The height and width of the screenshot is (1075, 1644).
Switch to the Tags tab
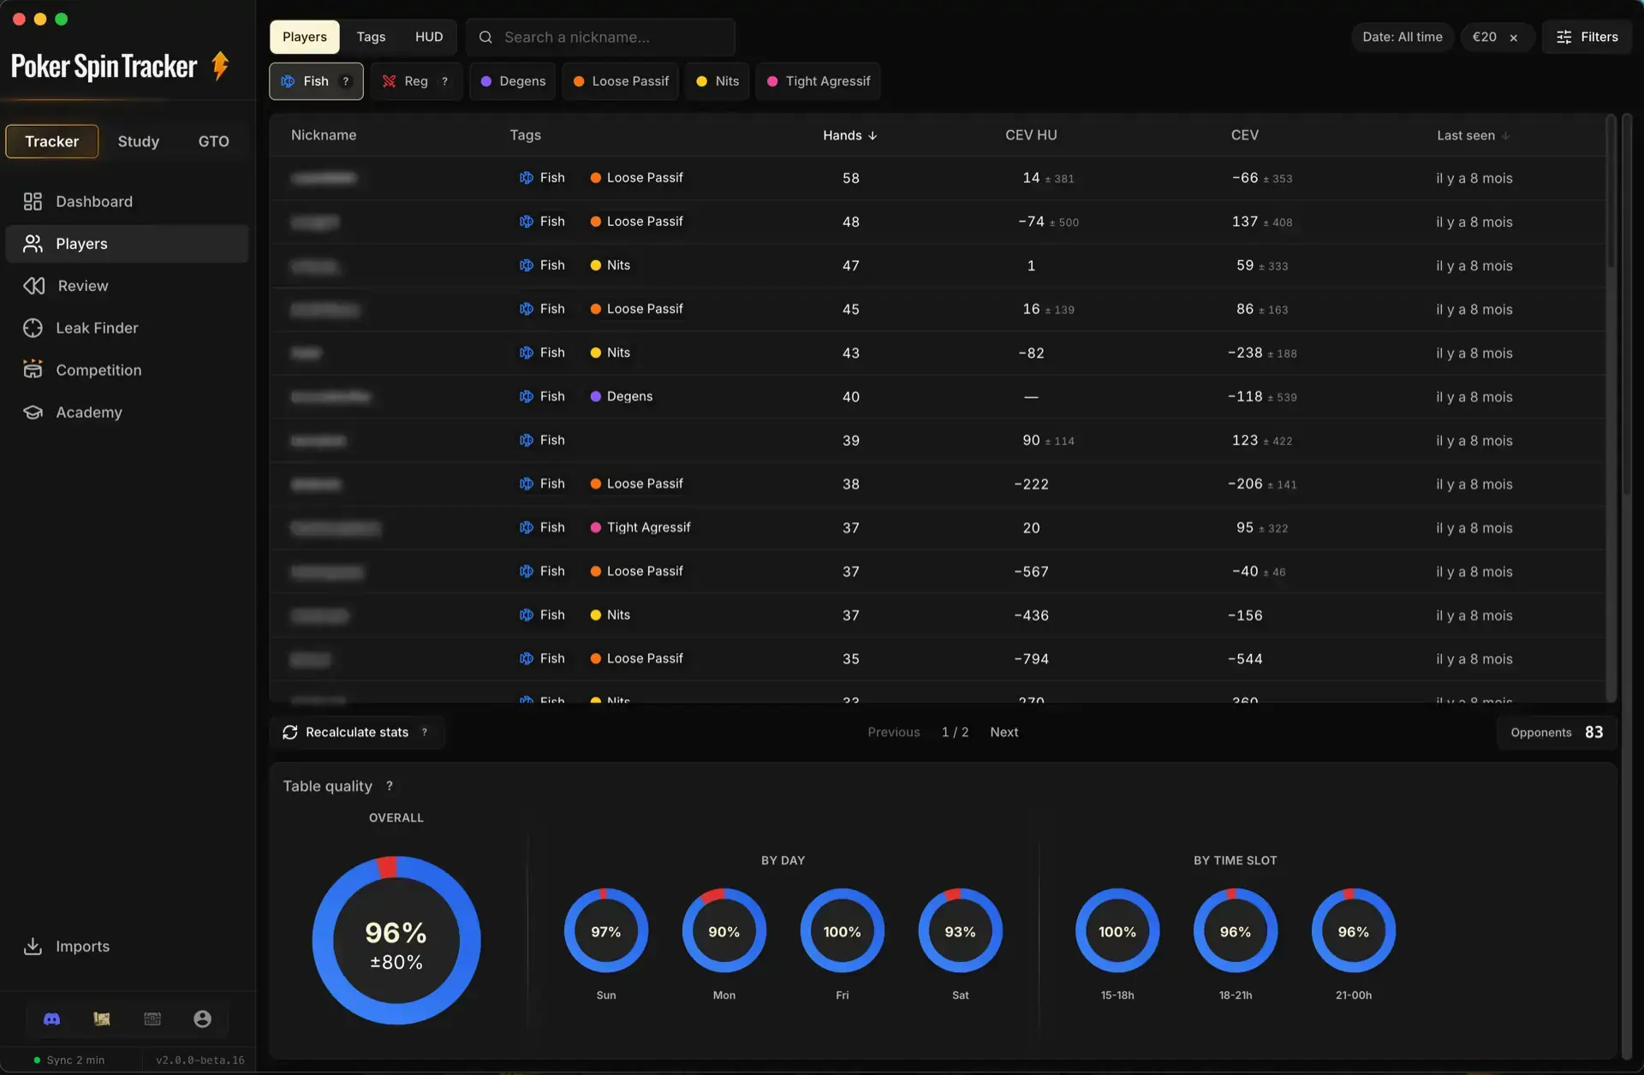(x=371, y=37)
